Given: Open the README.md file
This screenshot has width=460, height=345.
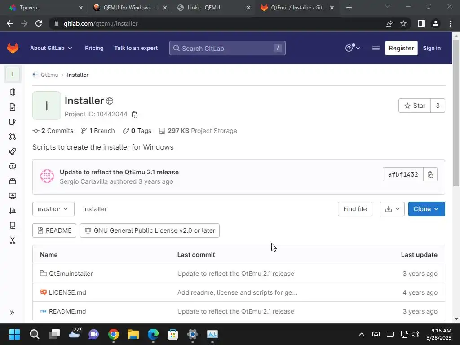Looking at the screenshot, I should pyautogui.click(x=67, y=312).
